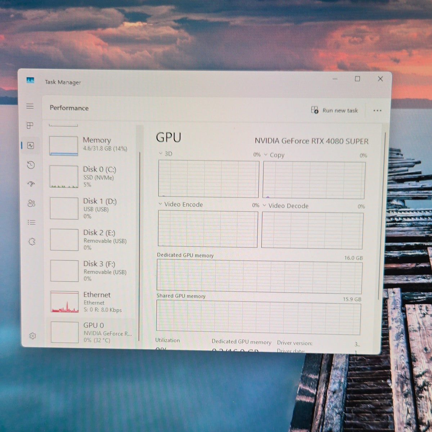Viewport: 432px width, 432px height.
Task: Click the Task Manager app icon
Action: [31, 80]
